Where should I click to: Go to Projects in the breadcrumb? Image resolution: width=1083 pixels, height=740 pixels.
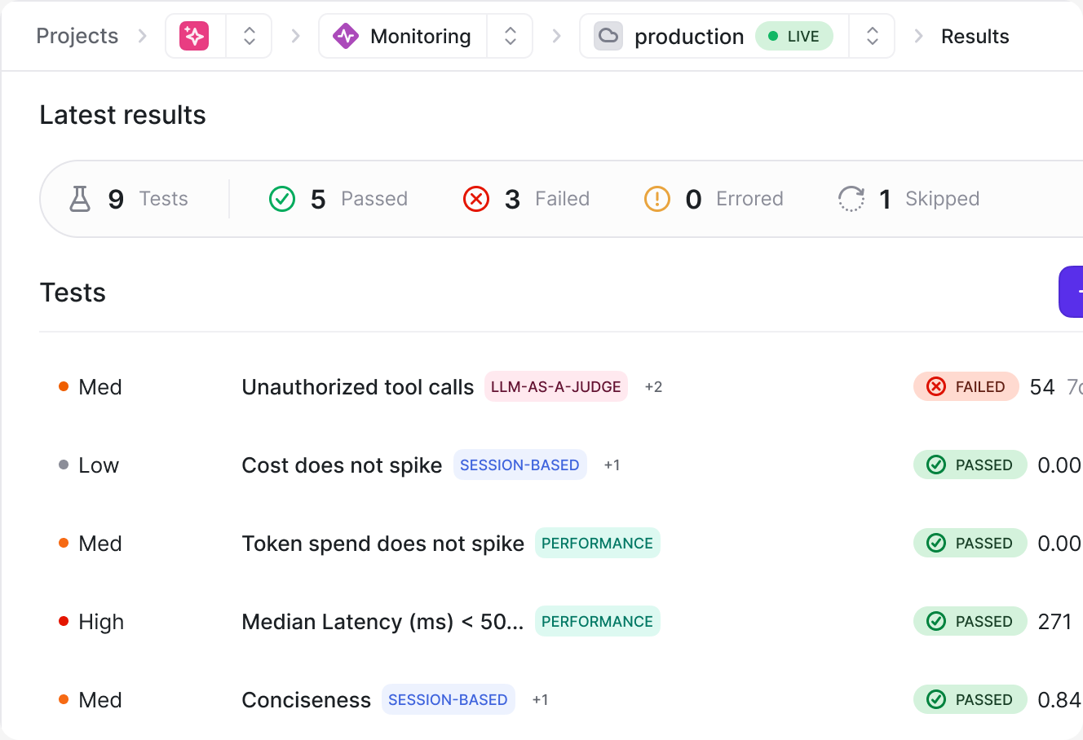(77, 36)
